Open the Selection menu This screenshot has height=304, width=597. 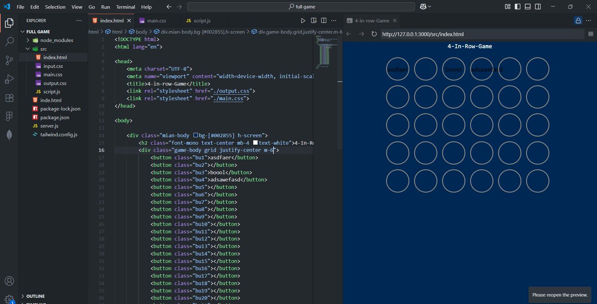(55, 7)
